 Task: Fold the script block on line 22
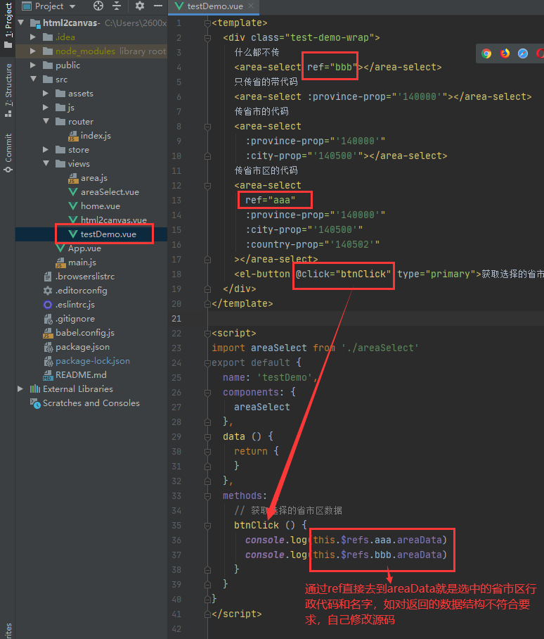[x=207, y=334]
